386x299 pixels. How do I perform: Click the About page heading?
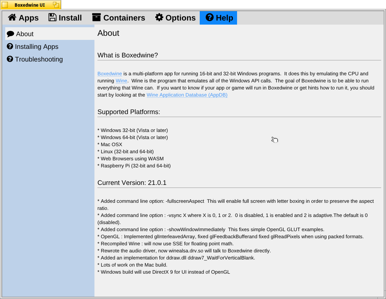[x=108, y=33]
